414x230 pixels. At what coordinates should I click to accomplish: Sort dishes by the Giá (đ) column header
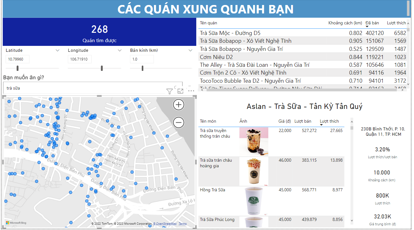[x=285, y=121]
